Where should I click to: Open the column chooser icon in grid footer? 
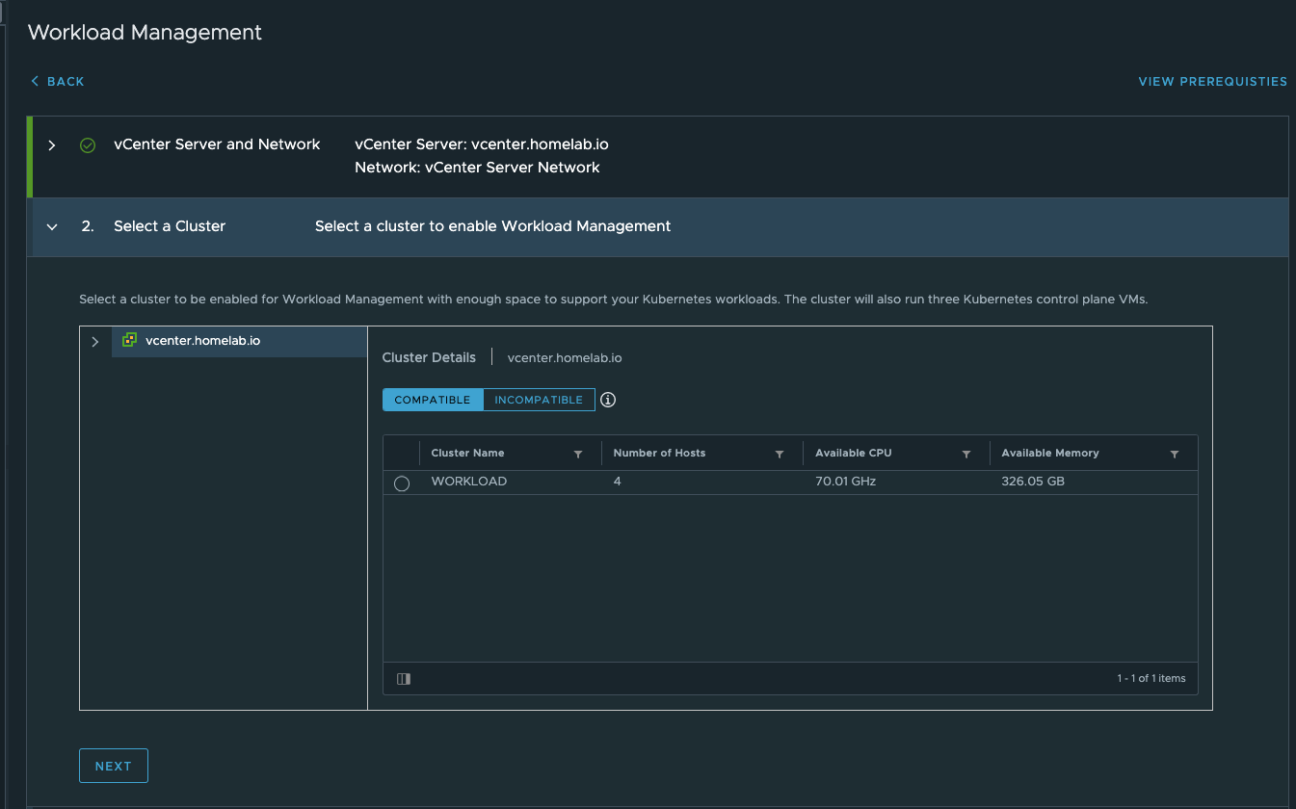[x=404, y=679]
